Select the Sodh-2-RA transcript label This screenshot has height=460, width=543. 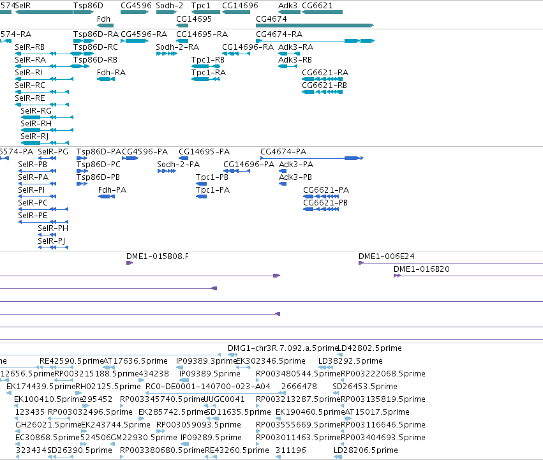tap(177, 47)
